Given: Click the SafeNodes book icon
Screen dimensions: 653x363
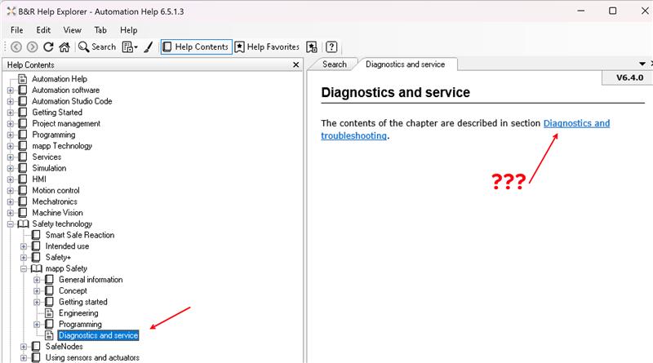Looking at the screenshot, I should [36, 347].
